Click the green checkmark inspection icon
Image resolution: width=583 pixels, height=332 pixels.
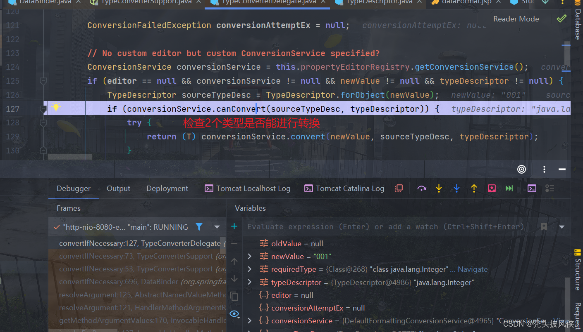[561, 19]
